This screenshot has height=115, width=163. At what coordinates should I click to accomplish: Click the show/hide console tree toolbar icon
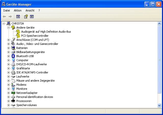(x=18, y=17)
